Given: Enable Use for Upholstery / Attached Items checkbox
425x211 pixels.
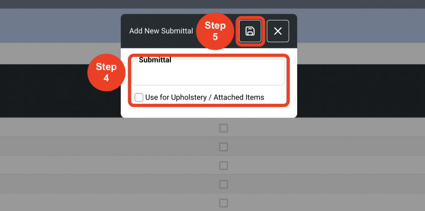Looking at the screenshot, I should click(139, 97).
